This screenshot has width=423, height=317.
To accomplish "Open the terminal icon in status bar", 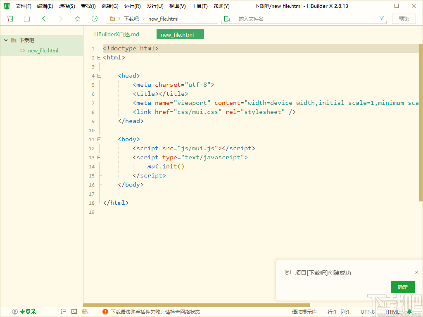I will point(74,312).
